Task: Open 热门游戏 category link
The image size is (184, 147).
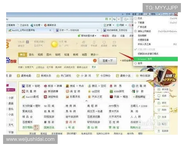Action: click(64, 76)
